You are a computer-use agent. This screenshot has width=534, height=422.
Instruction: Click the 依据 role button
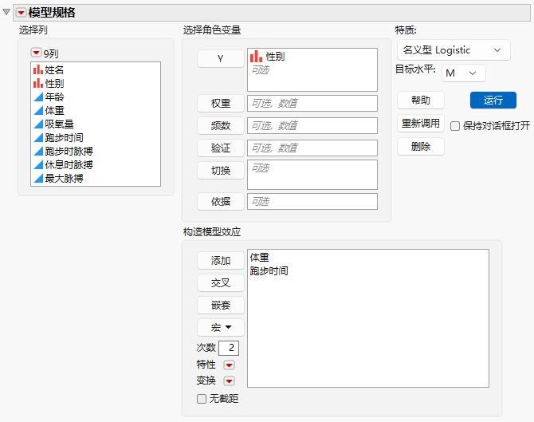tap(220, 202)
